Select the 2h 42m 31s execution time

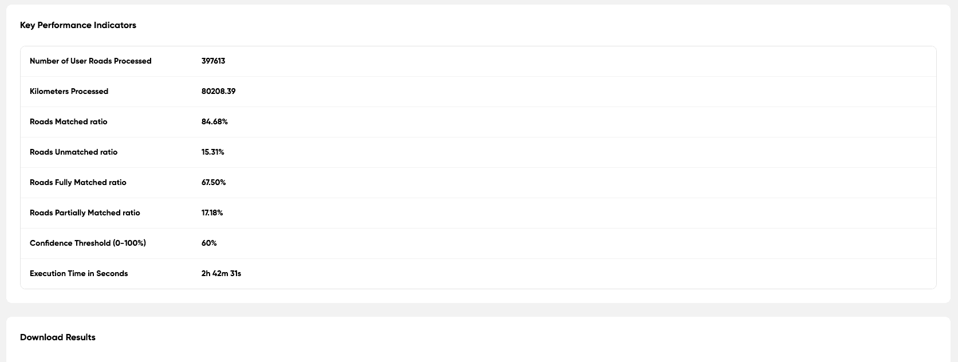click(x=221, y=274)
